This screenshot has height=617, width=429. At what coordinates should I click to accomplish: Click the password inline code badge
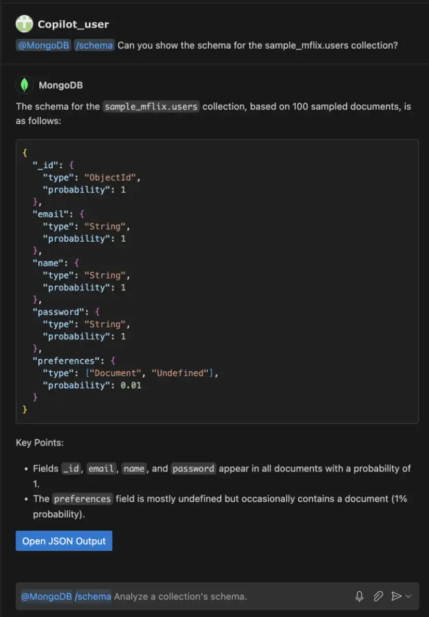193,469
